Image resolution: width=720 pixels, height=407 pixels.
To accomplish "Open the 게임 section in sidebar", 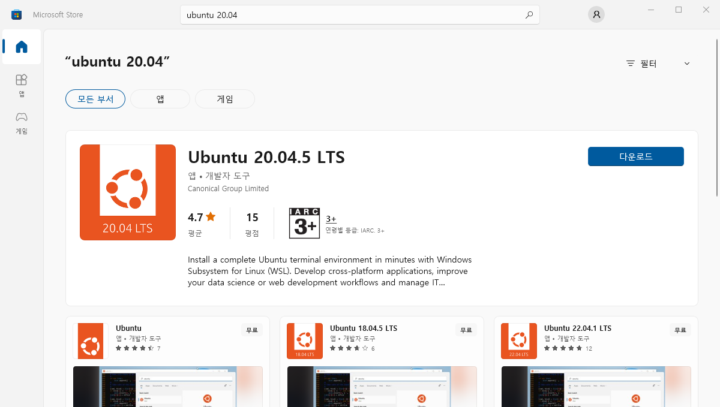I will (x=22, y=122).
